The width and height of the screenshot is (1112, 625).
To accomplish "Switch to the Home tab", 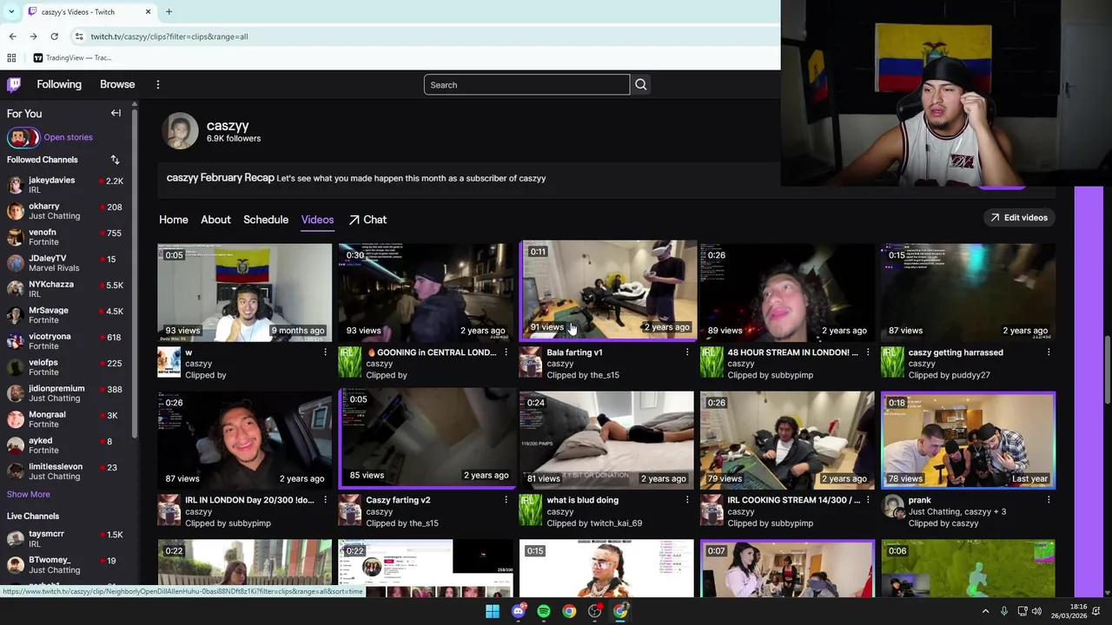I will pyautogui.click(x=173, y=220).
